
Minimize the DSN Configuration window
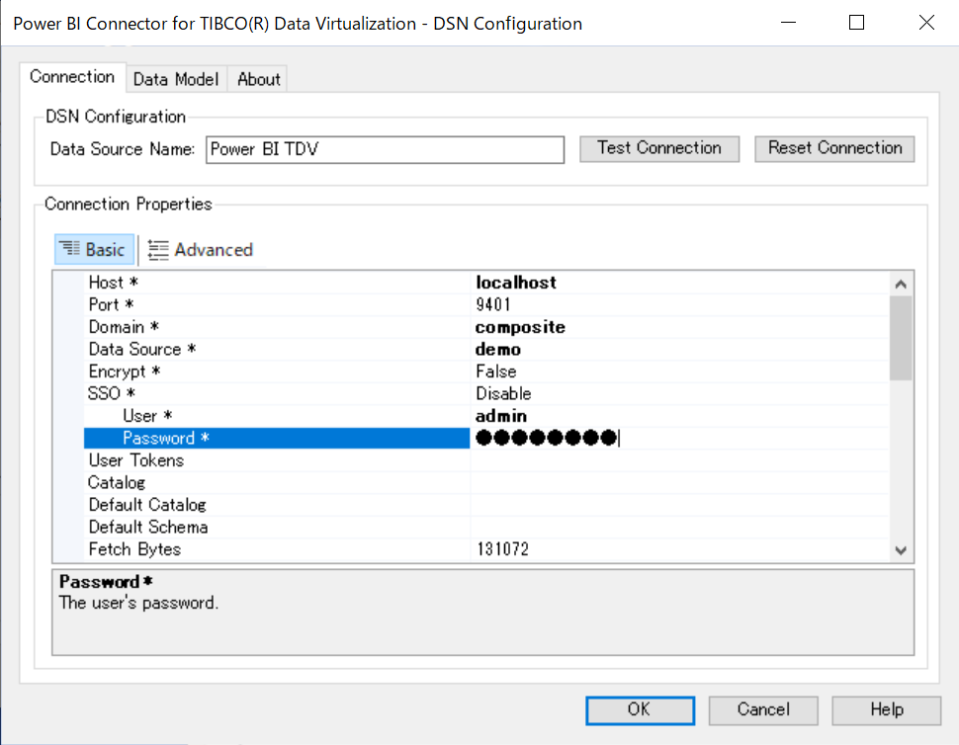click(788, 23)
